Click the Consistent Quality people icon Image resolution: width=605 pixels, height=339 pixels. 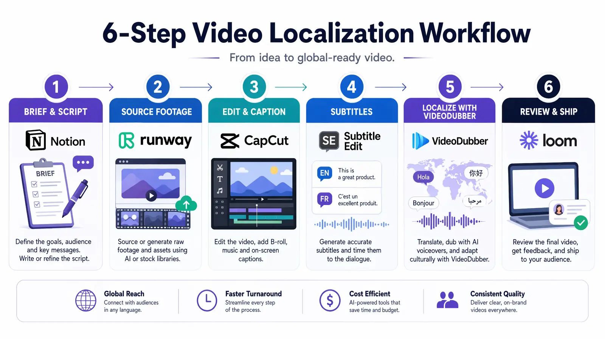pos(447,300)
